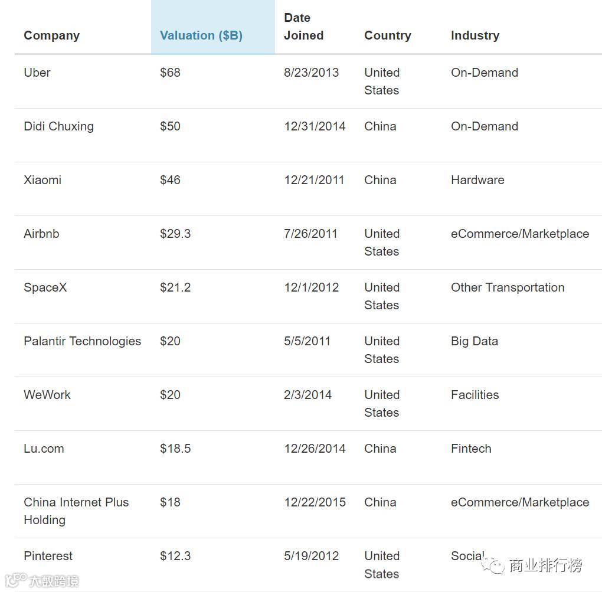Click the Big Data industry cell

click(x=475, y=341)
